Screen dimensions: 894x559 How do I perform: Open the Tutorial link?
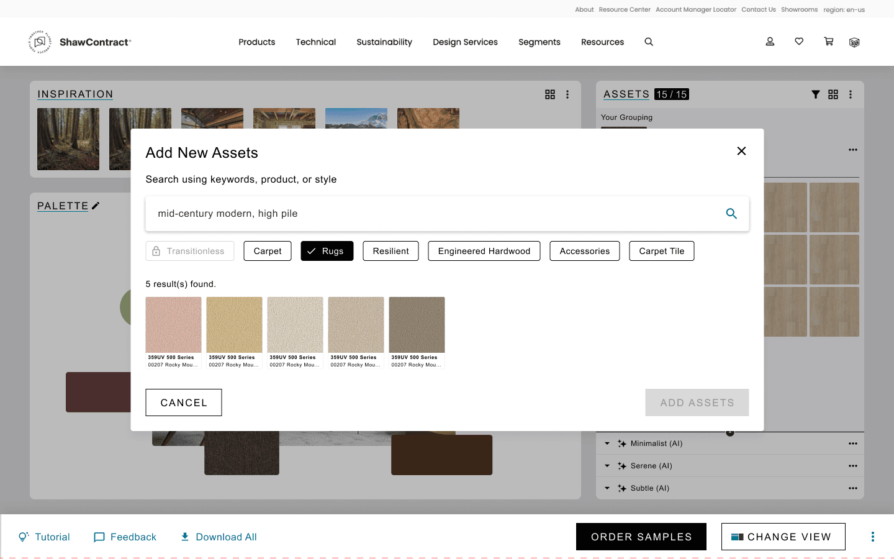[x=44, y=537]
